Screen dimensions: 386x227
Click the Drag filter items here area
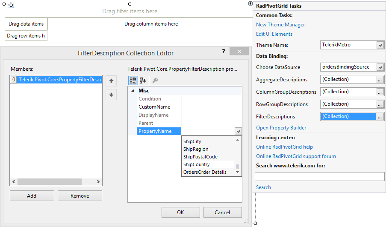[x=130, y=11]
